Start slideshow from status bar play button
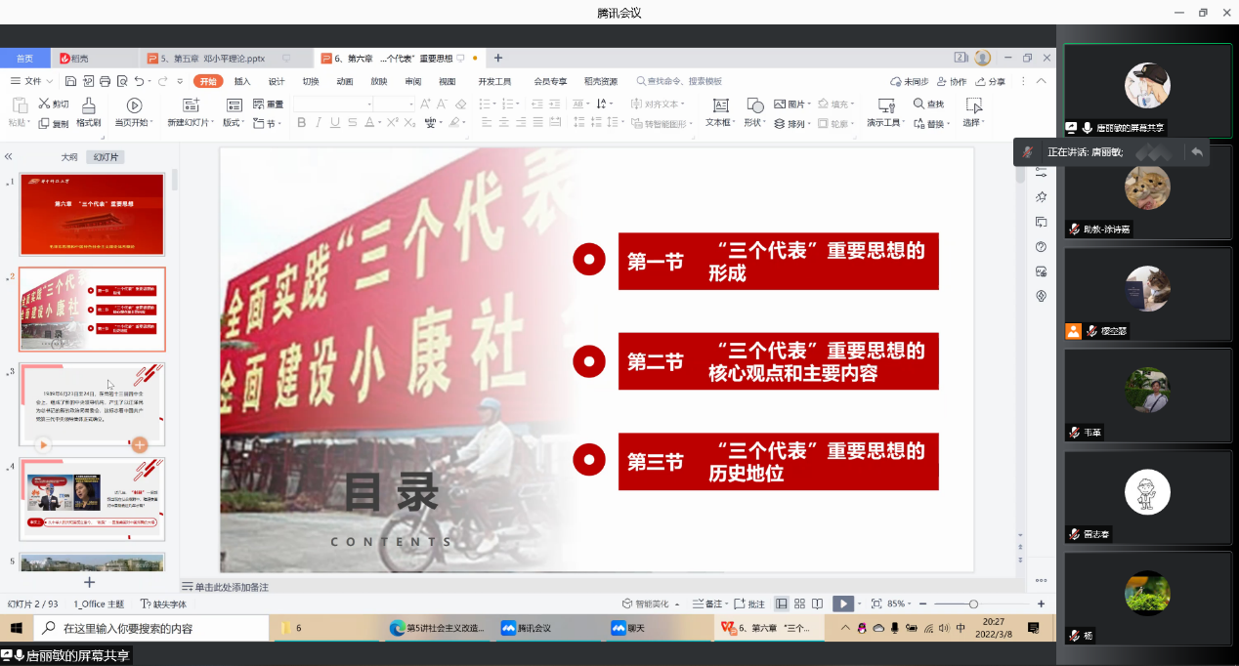The image size is (1239, 666). (x=842, y=604)
